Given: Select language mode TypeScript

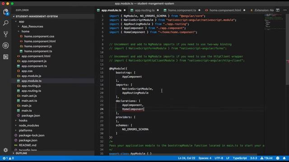Looking at the screenshot, I should click(240, 158).
